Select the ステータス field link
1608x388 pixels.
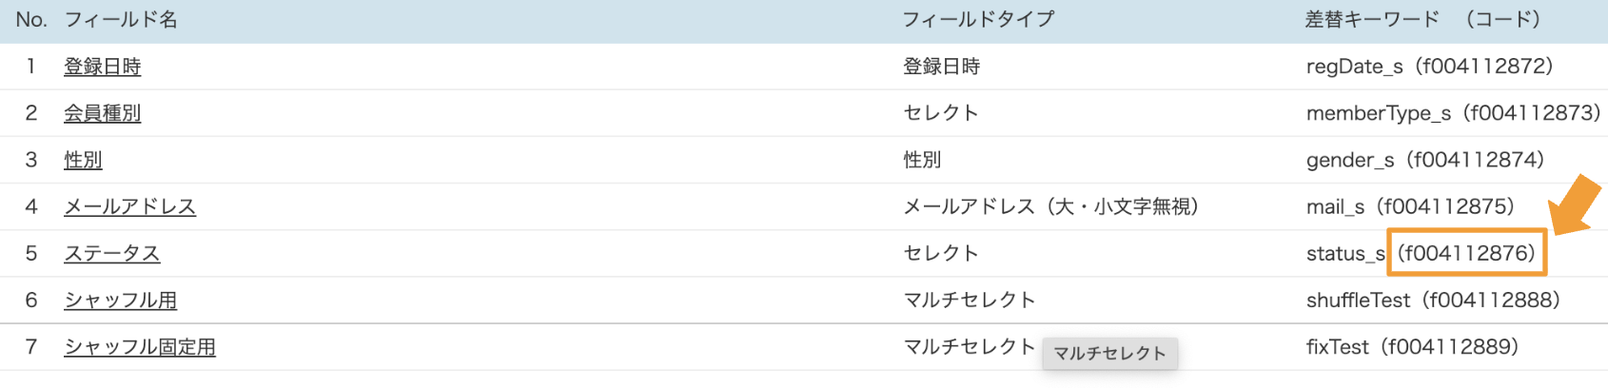111,253
